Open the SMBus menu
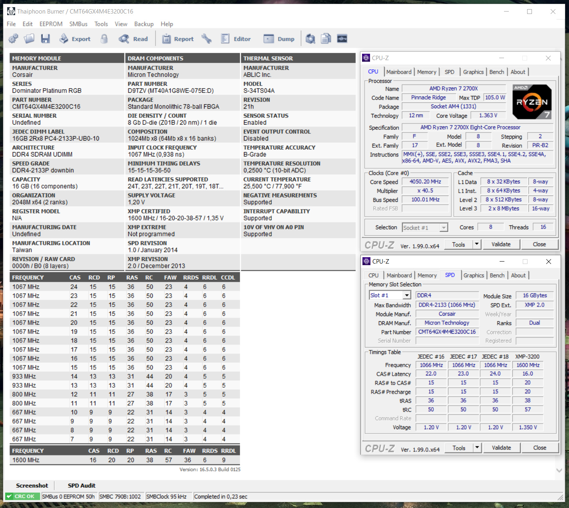 (x=79, y=24)
